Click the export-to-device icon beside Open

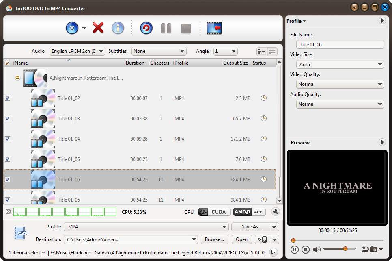262,239
